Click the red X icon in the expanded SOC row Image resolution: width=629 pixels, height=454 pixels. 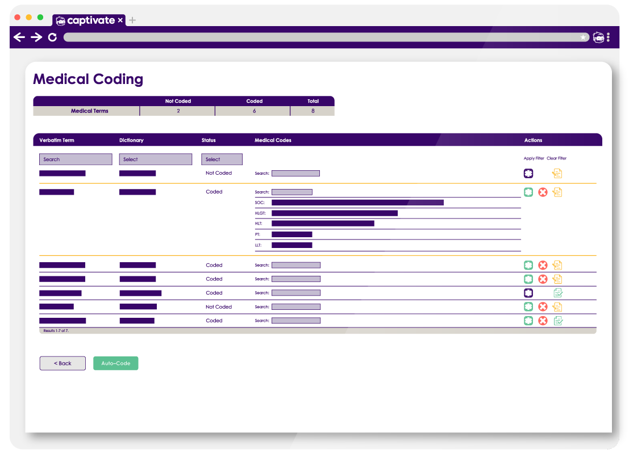coord(543,192)
